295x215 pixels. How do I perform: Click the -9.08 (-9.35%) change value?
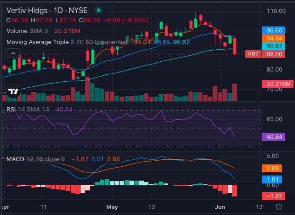126,20
